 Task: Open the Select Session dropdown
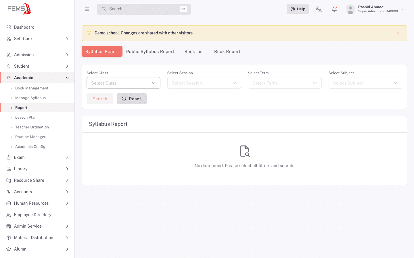pyautogui.click(x=204, y=83)
